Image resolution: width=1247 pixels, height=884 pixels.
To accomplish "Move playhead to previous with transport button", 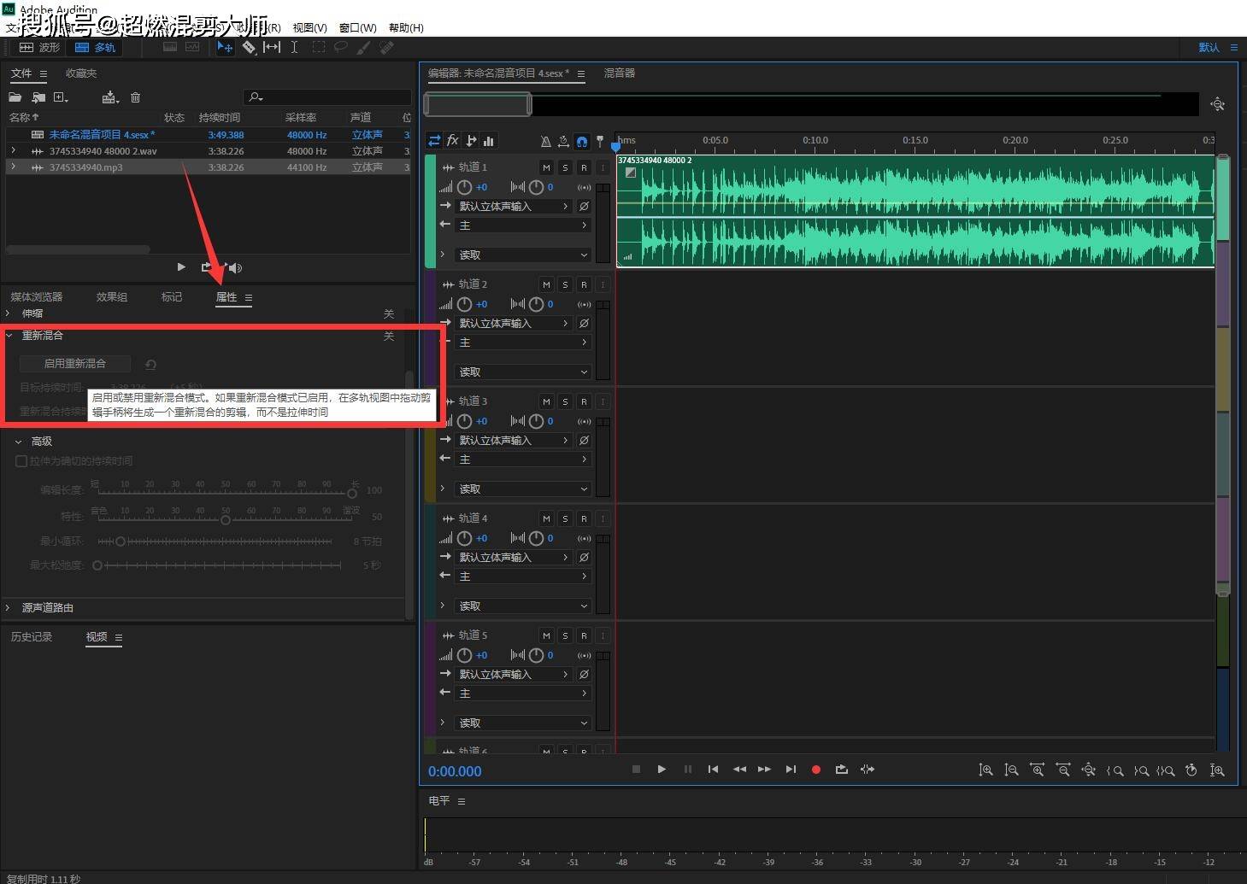I will pos(713,770).
